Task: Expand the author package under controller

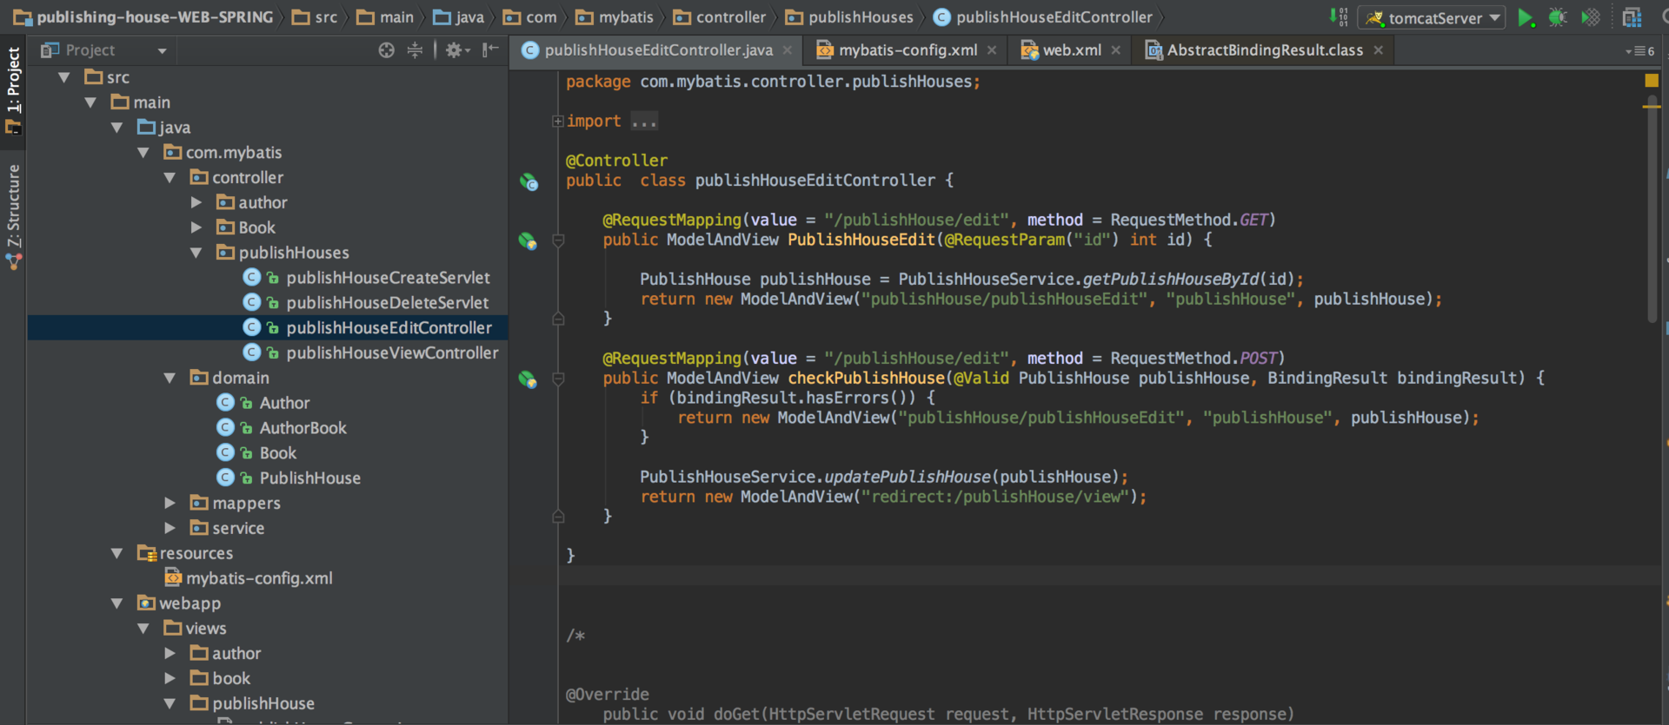Action: click(x=196, y=202)
